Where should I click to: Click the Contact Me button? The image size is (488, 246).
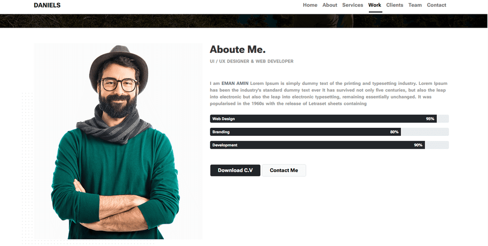pyautogui.click(x=284, y=170)
